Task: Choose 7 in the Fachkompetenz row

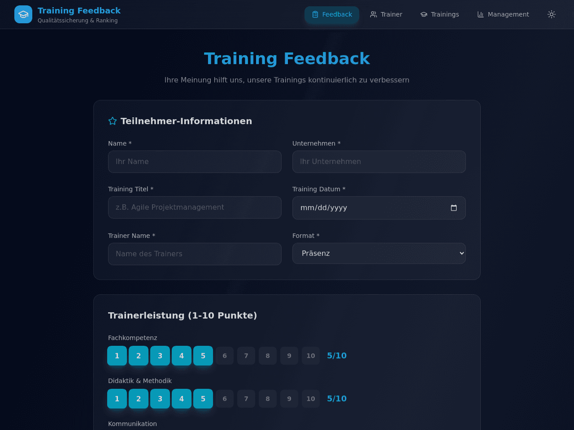Action: (246, 356)
